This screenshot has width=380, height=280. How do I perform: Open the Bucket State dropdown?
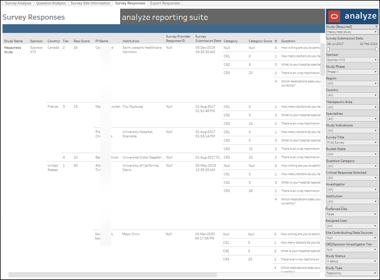point(352,154)
